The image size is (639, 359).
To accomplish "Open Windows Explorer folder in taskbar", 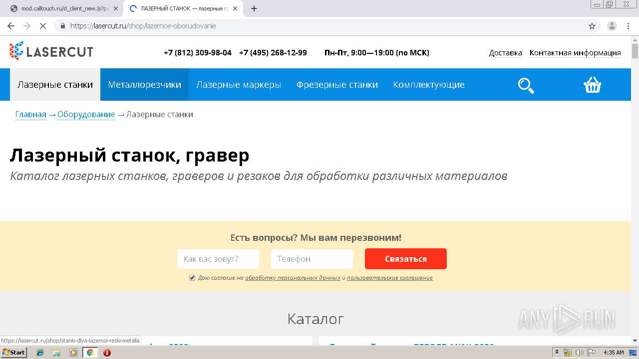I will [56, 353].
